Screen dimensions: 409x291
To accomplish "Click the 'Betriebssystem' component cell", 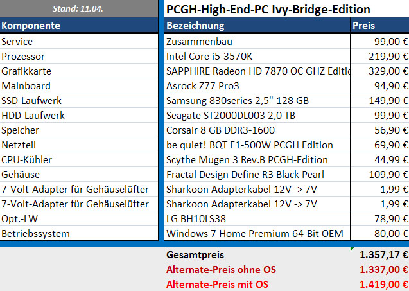I will [x=79, y=233].
